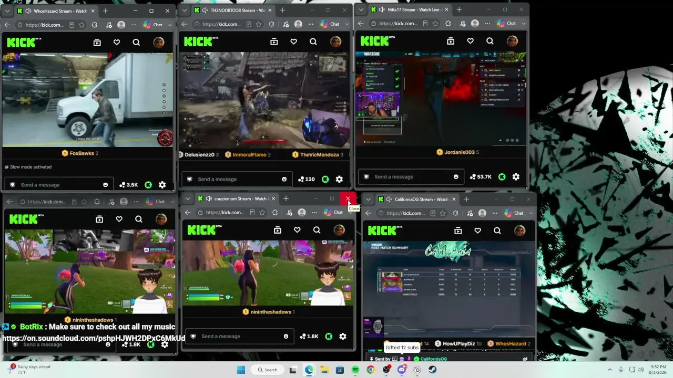Favorite the page in WhosHazard address bar
This screenshot has height=378, width=673.
pos(82,25)
